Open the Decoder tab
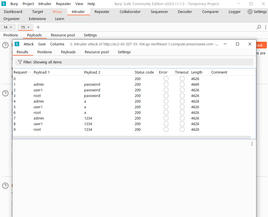This screenshot has width=268, height=217. (x=185, y=12)
